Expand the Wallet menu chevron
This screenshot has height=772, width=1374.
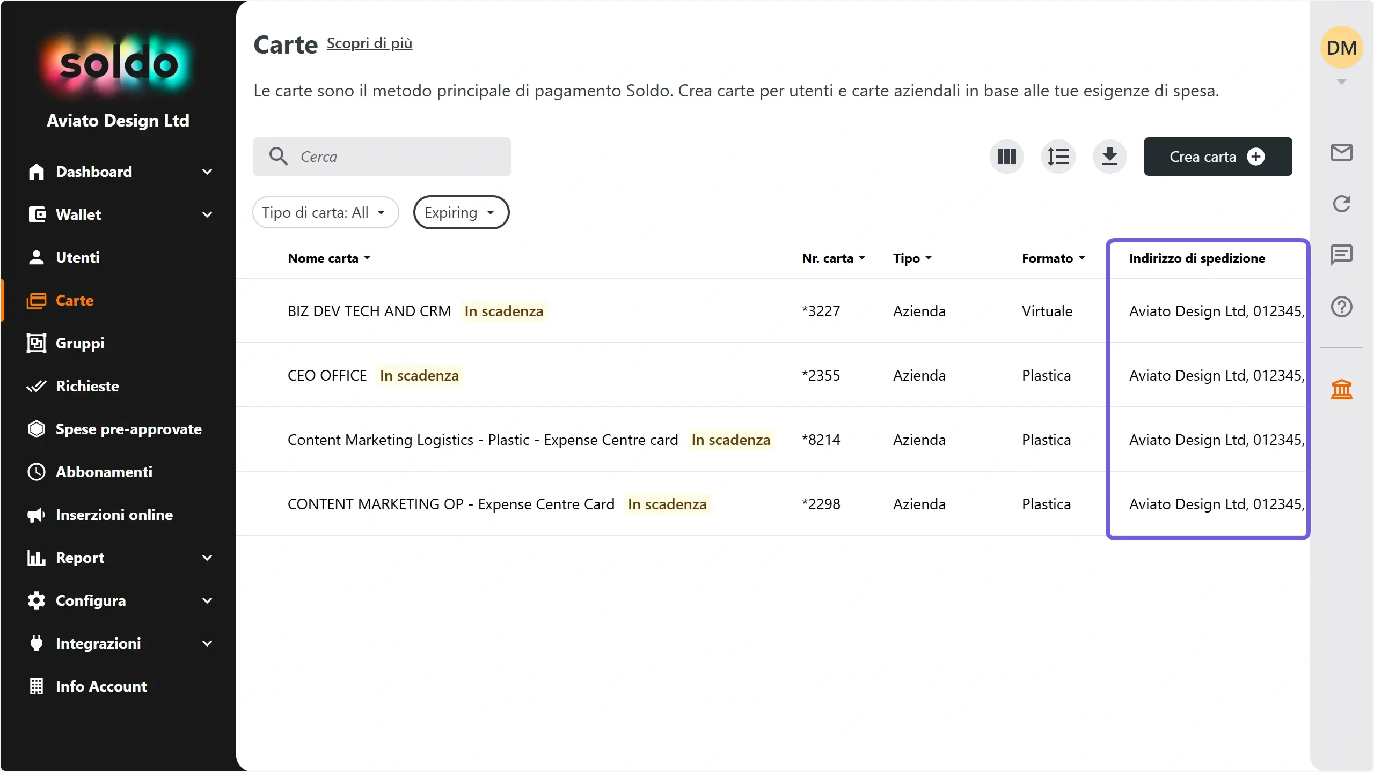pyautogui.click(x=207, y=214)
